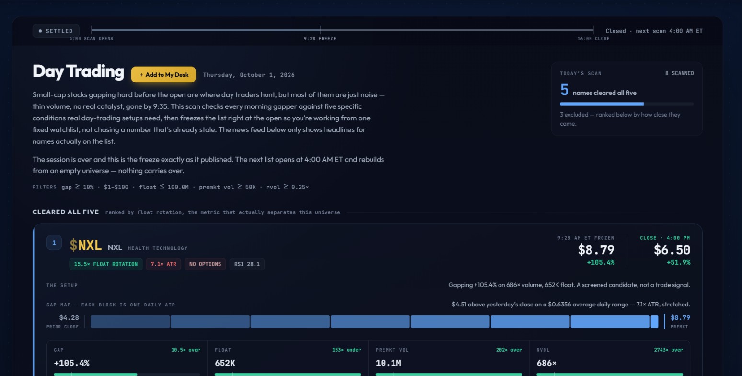Screen dimensions: 742x376
Task: Click the 10.5× over label in GAP cell
Action: tap(186, 350)
